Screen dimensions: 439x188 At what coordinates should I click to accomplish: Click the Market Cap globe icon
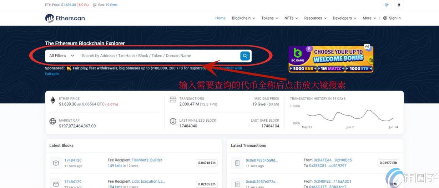(x=53, y=121)
